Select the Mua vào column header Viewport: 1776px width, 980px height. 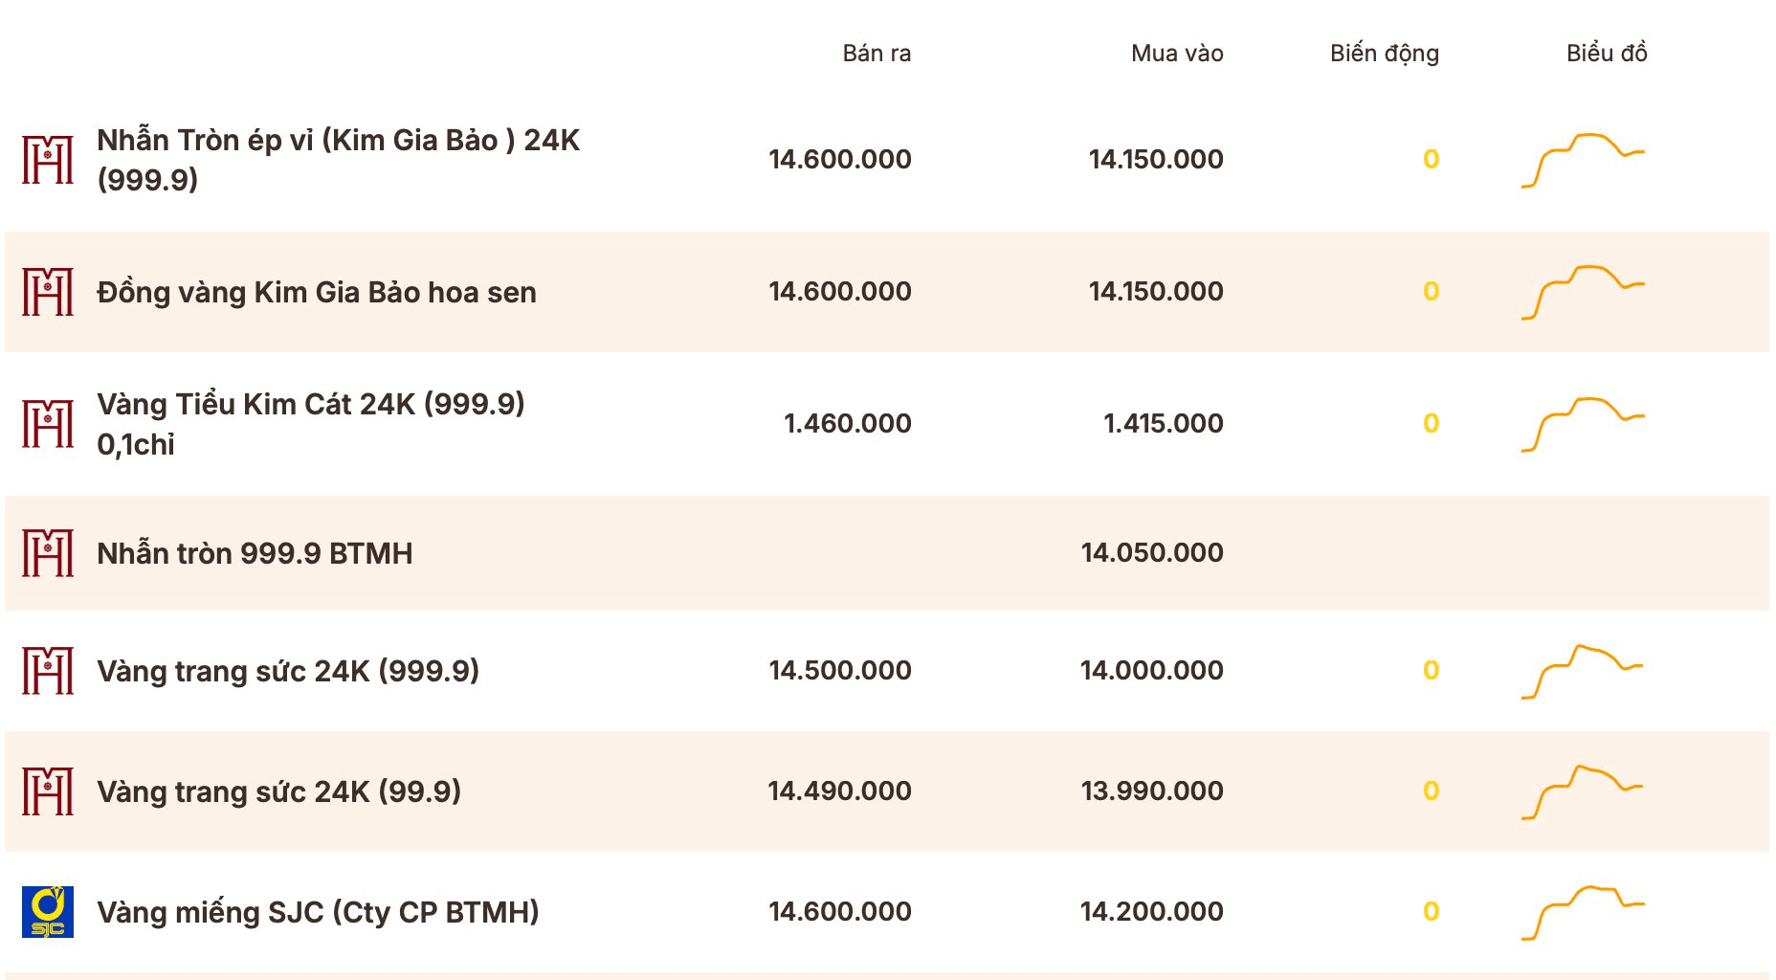[x=1177, y=54]
